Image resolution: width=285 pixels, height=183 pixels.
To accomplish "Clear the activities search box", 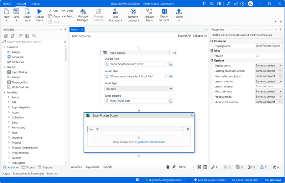I will (x=65, y=42).
